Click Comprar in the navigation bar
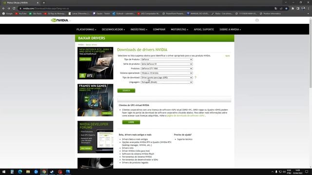 (159, 29)
